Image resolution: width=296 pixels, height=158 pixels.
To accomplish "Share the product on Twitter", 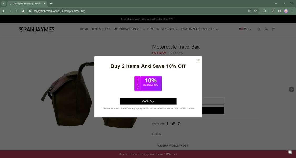I will pos(173,124).
